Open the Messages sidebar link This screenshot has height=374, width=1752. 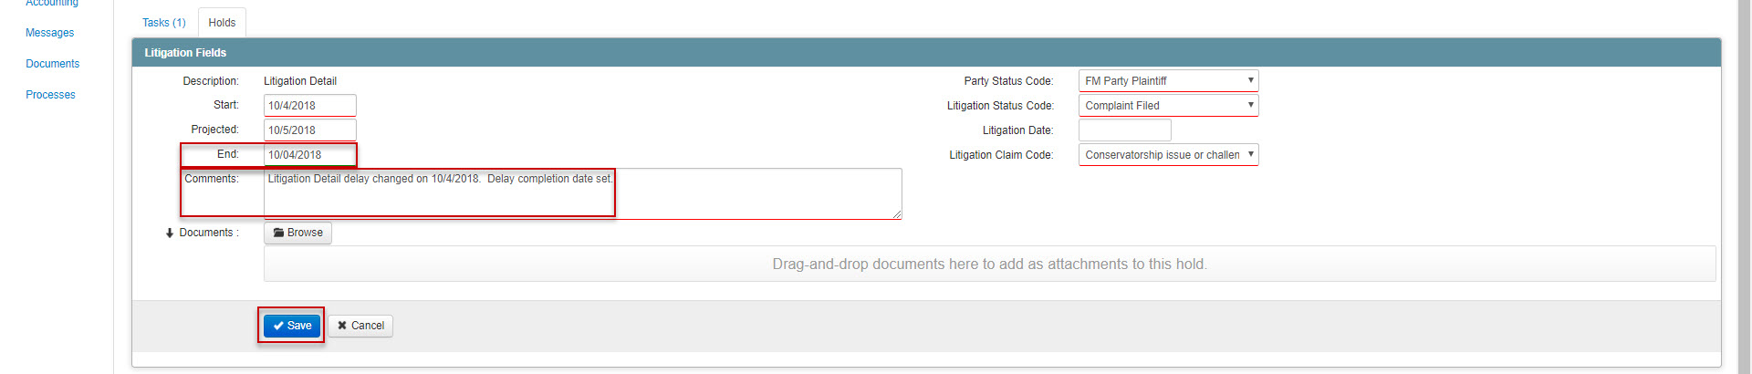point(50,33)
